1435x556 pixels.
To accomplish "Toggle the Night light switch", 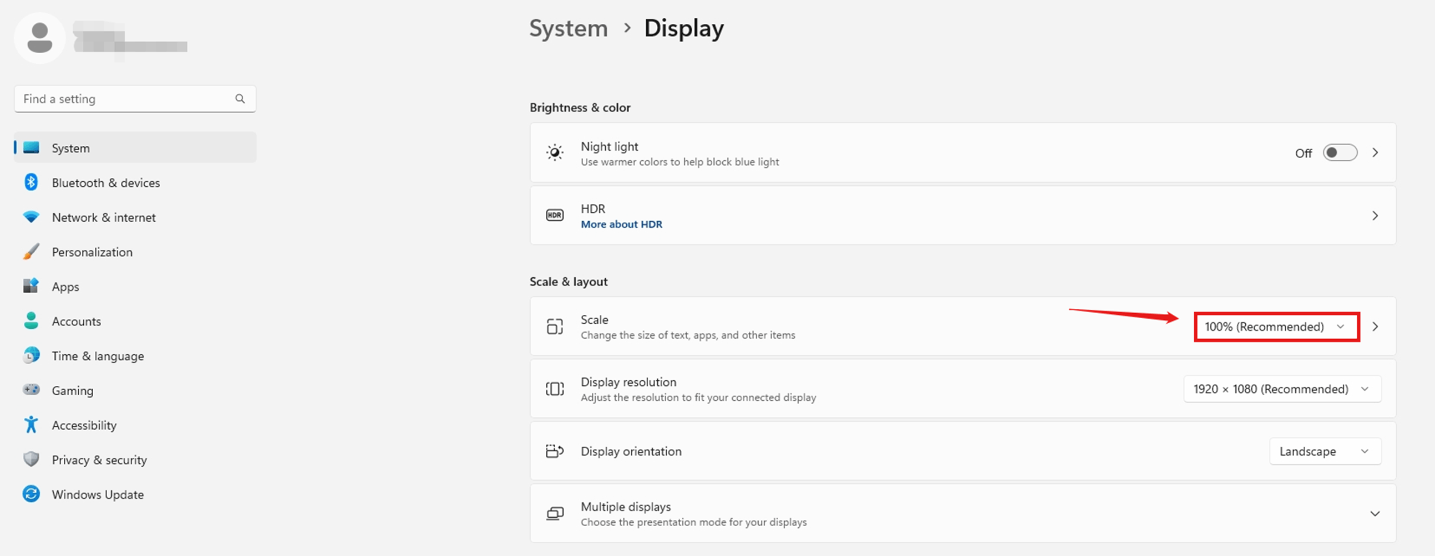I will point(1340,152).
